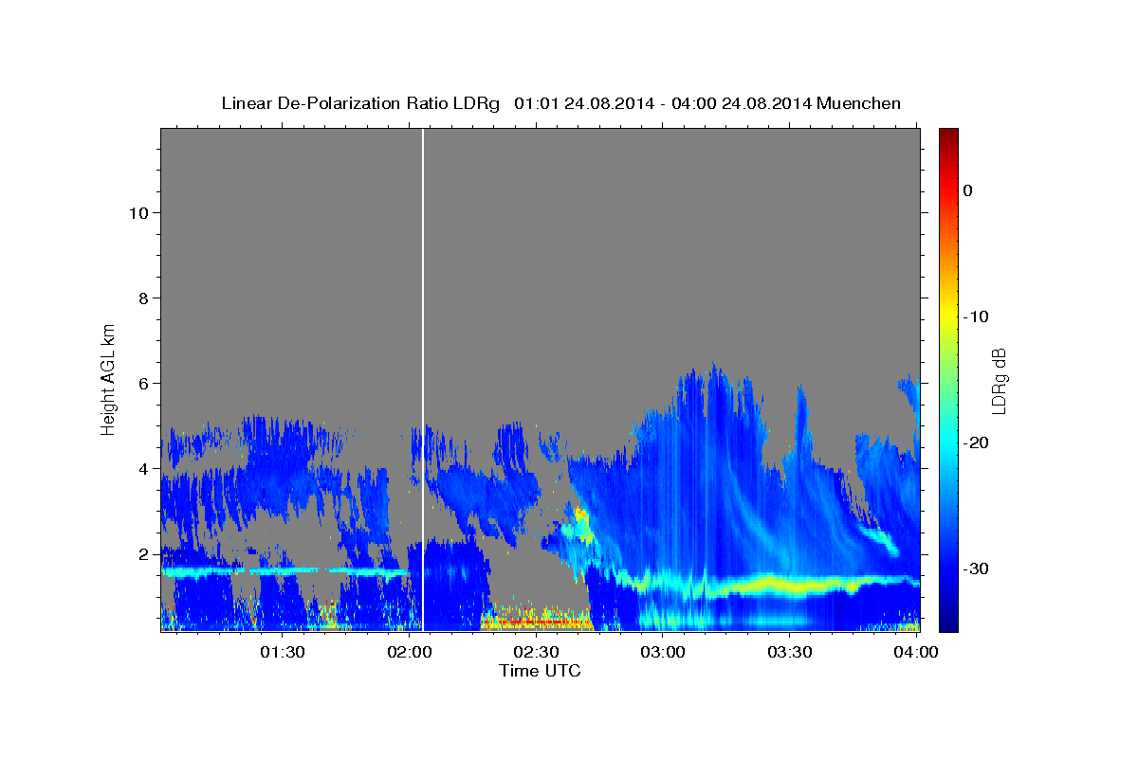Click the 01:30 time tick label
This screenshot has width=1138, height=758.
[283, 652]
